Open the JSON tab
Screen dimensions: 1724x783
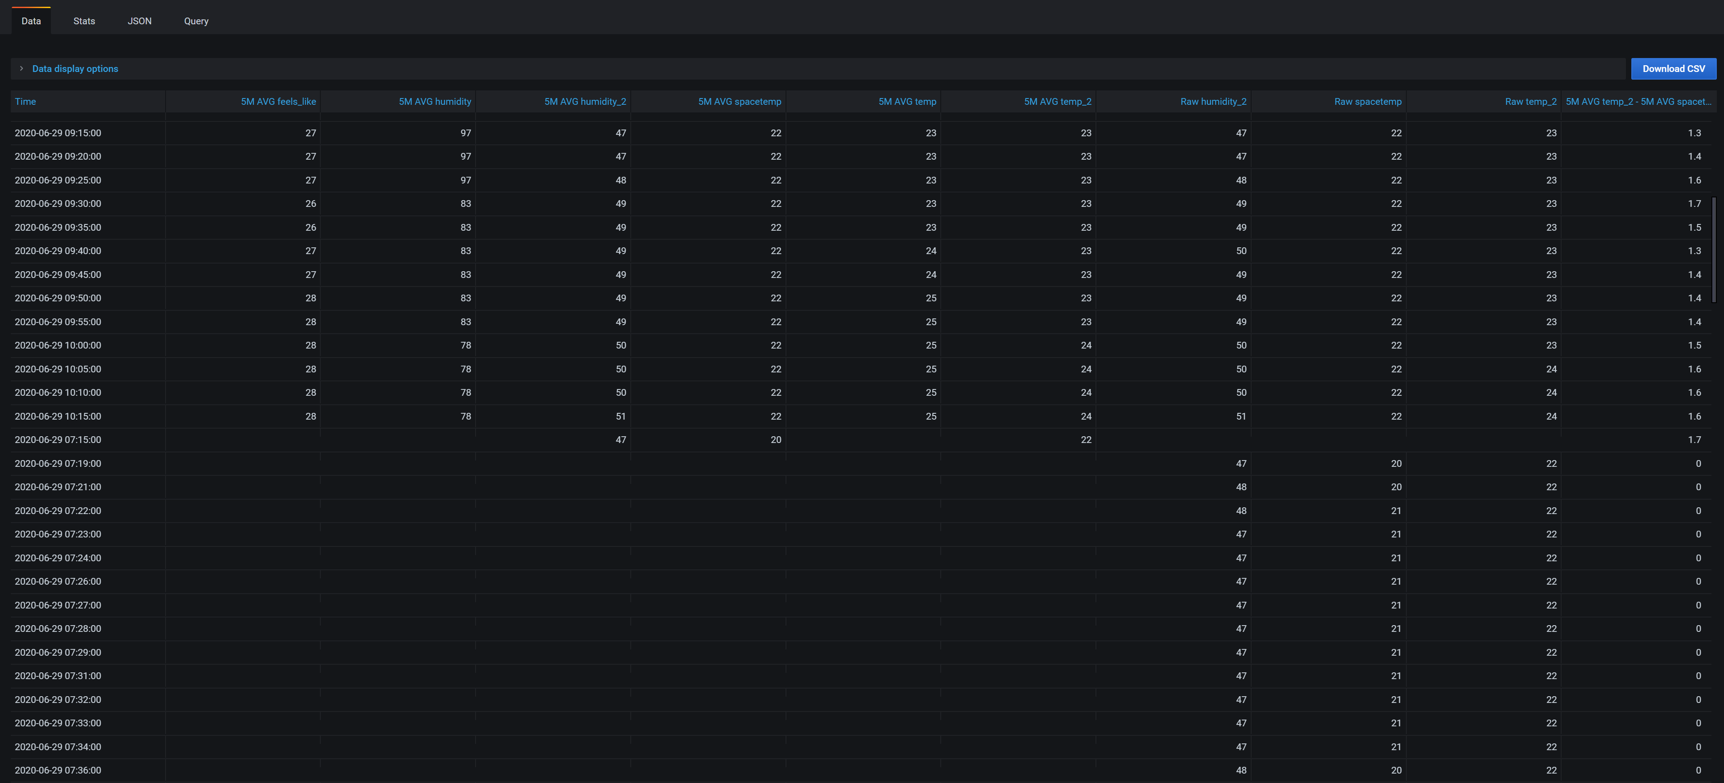point(139,21)
